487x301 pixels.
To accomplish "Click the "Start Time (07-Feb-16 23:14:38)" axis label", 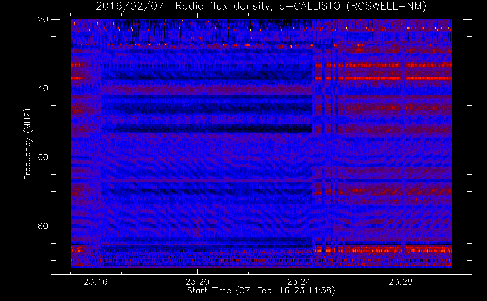I will pos(261,291).
